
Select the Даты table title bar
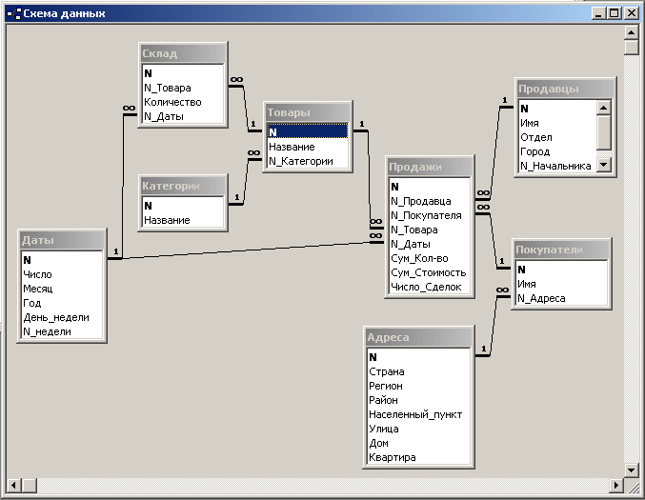(62, 240)
